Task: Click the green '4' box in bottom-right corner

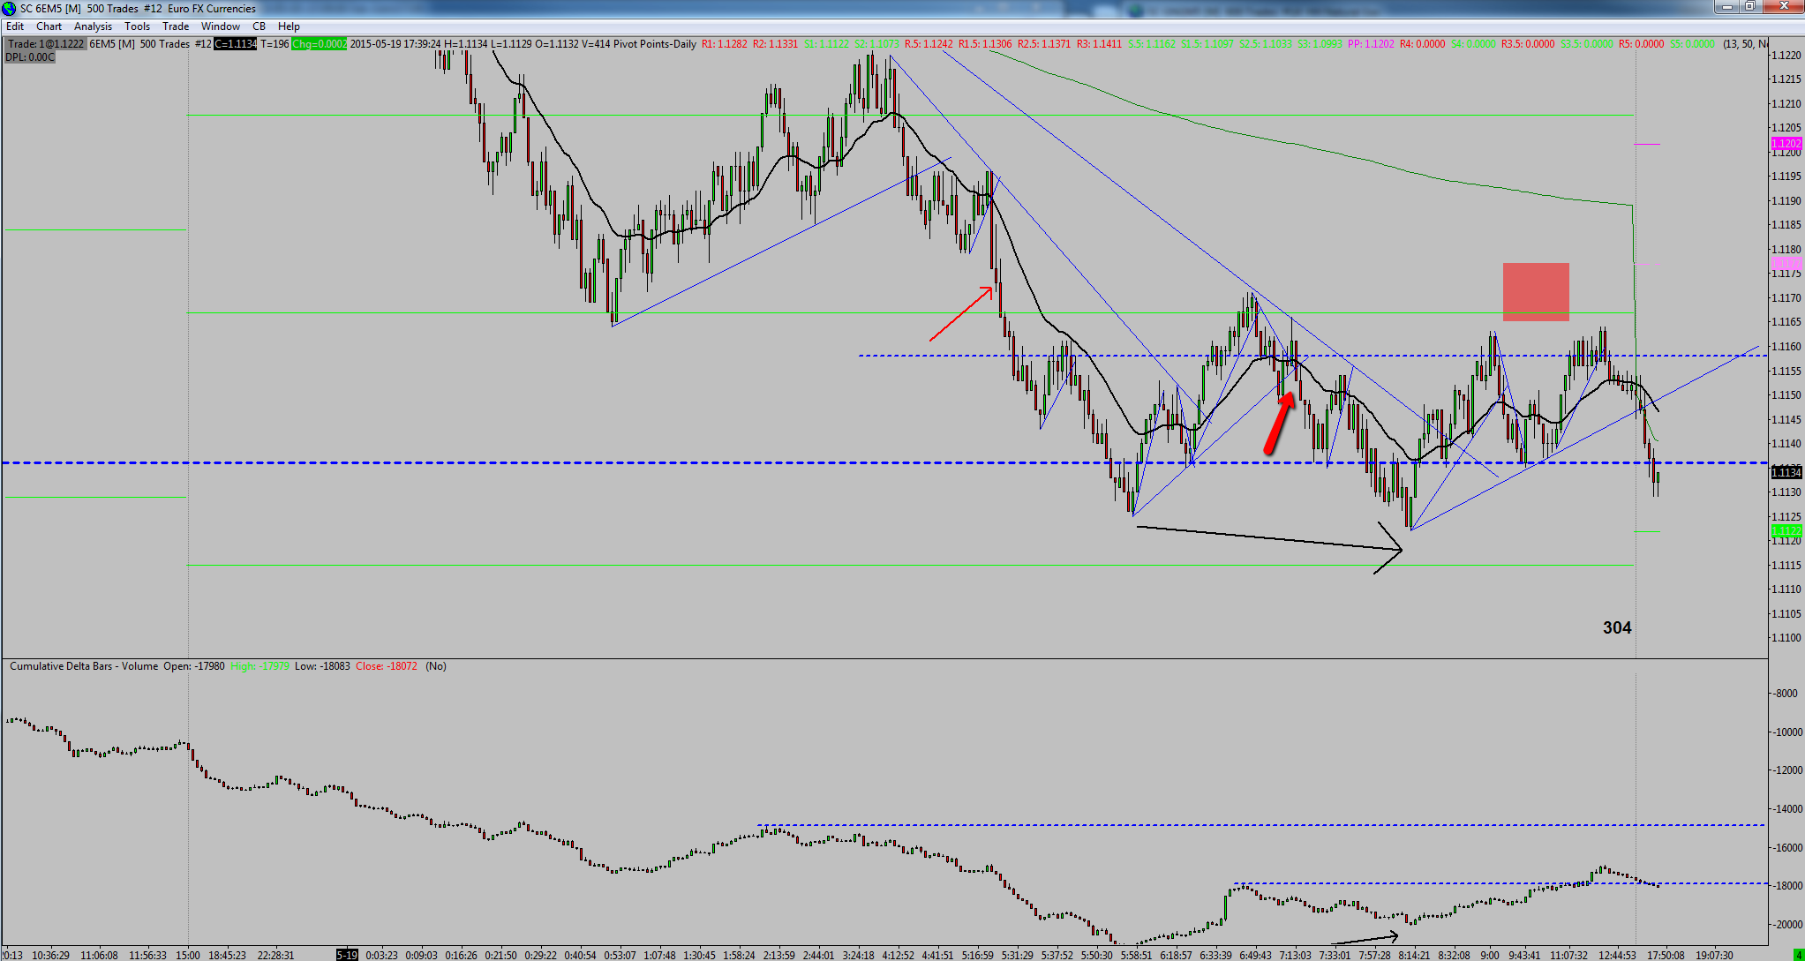Action: point(1798,955)
